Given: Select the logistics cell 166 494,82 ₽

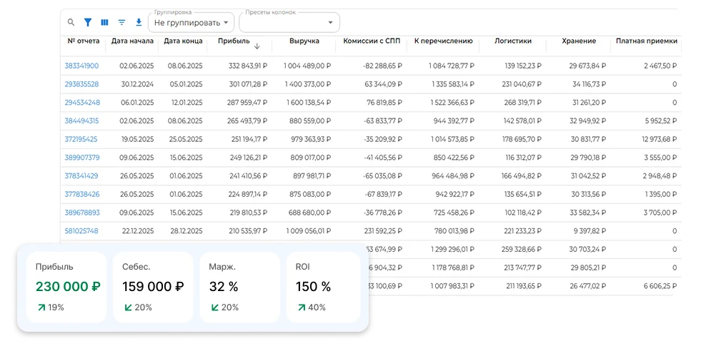Looking at the screenshot, I should tap(520, 175).
